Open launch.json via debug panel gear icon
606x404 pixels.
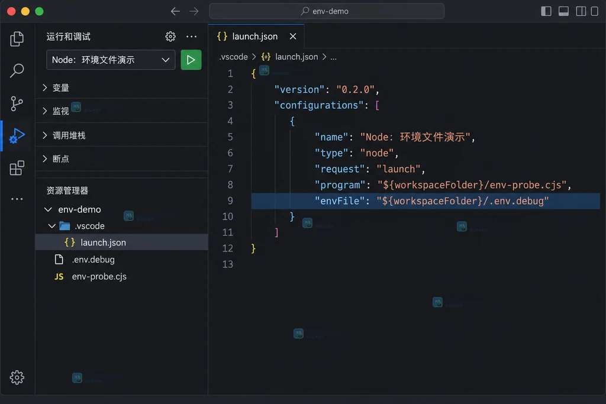coord(170,37)
